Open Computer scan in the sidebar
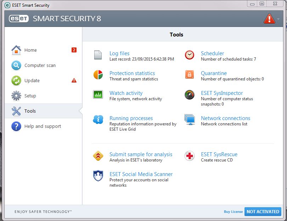This screenshot has height=221, width=287. [x=40, y=66]
